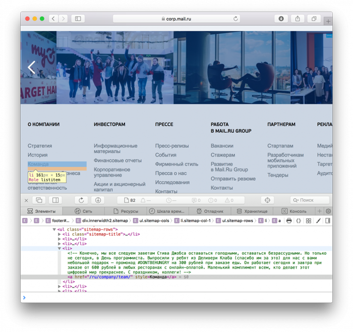The height and width of the screenshot is (332, 353).
Task: Expand the li sitemap-title node
Action: [60, 234]
